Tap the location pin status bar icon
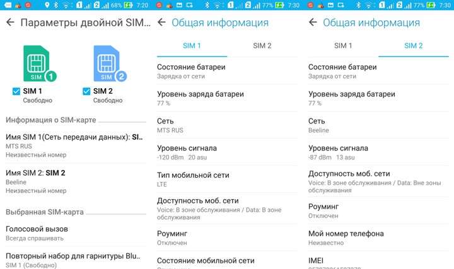 (x=47, y=5)
